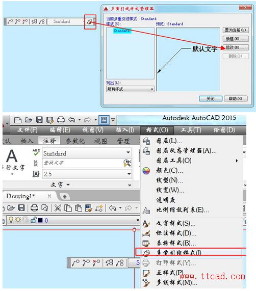Open Customize Quick Access toolbar arrow

(x=113, y=120)
